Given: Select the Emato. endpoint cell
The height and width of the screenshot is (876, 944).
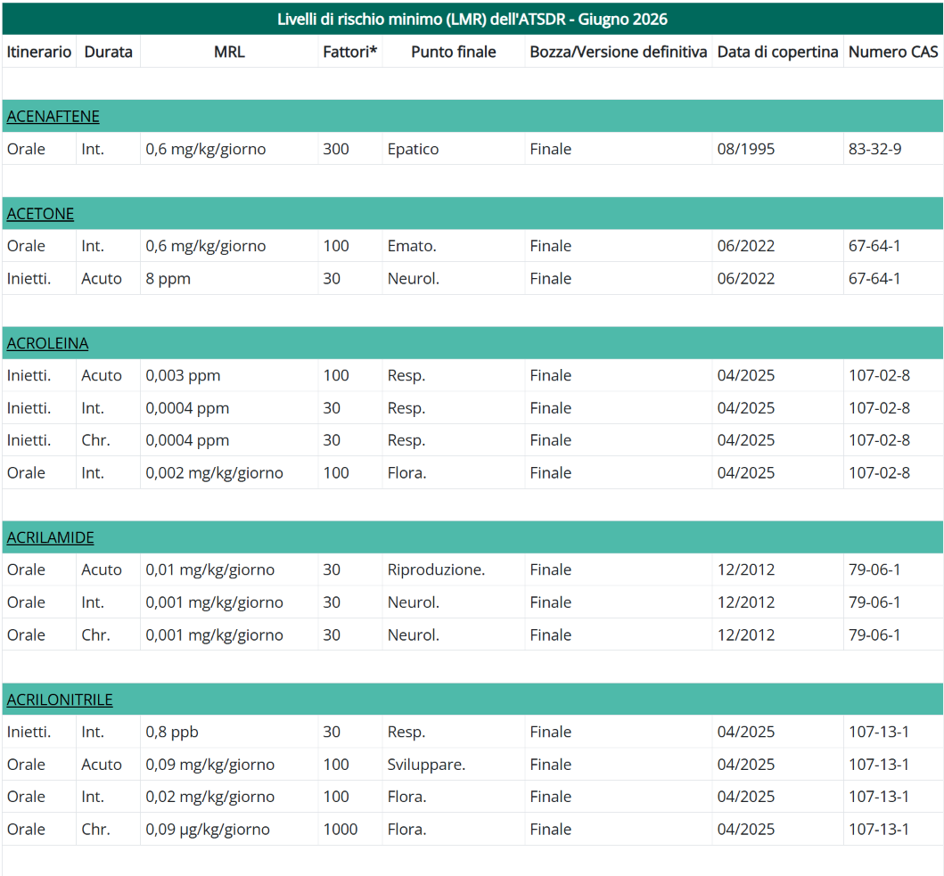Looking at the screenshot, I should click(412, 246).
